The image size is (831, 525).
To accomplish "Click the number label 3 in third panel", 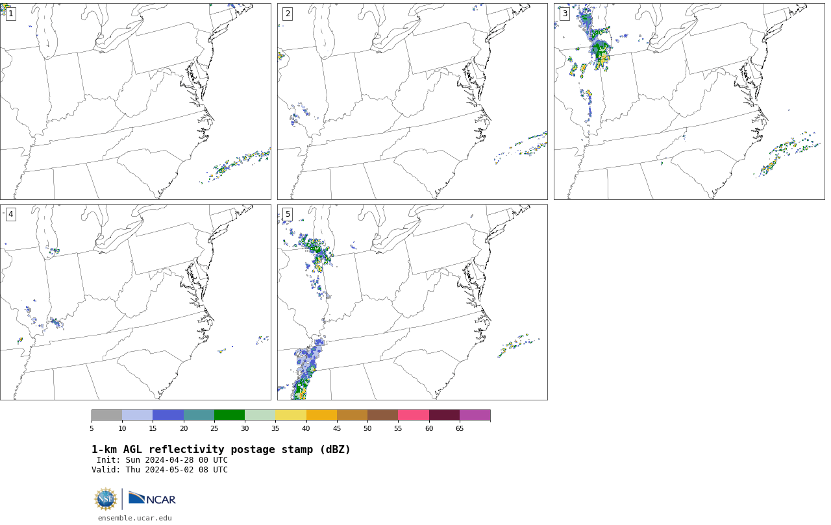I will [564, 14].
